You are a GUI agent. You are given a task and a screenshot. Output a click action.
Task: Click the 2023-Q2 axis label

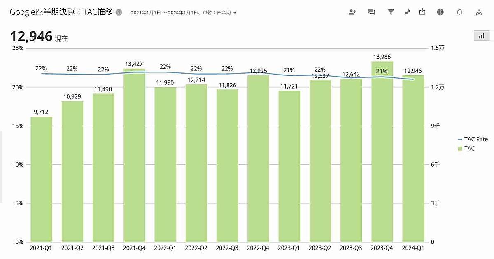click(x=320, y=248)
